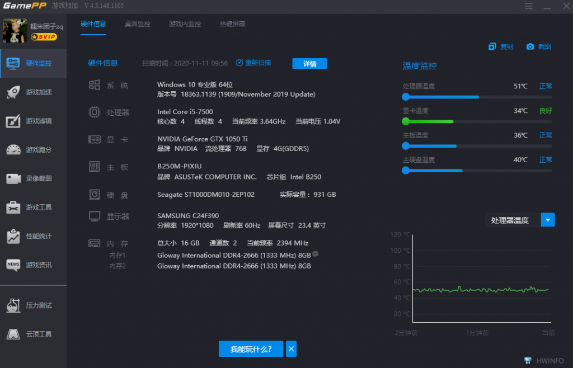The width and height of the screenshot is (573, 368).
Task: Click the 主板 motherboard icon
Action: coord(94,167)
